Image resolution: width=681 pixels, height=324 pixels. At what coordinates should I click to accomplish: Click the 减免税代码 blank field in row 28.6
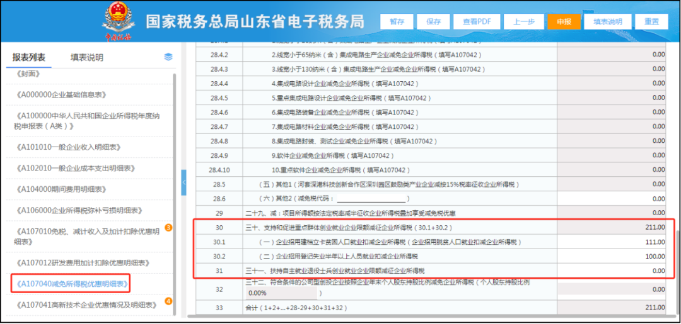[371, 199]
